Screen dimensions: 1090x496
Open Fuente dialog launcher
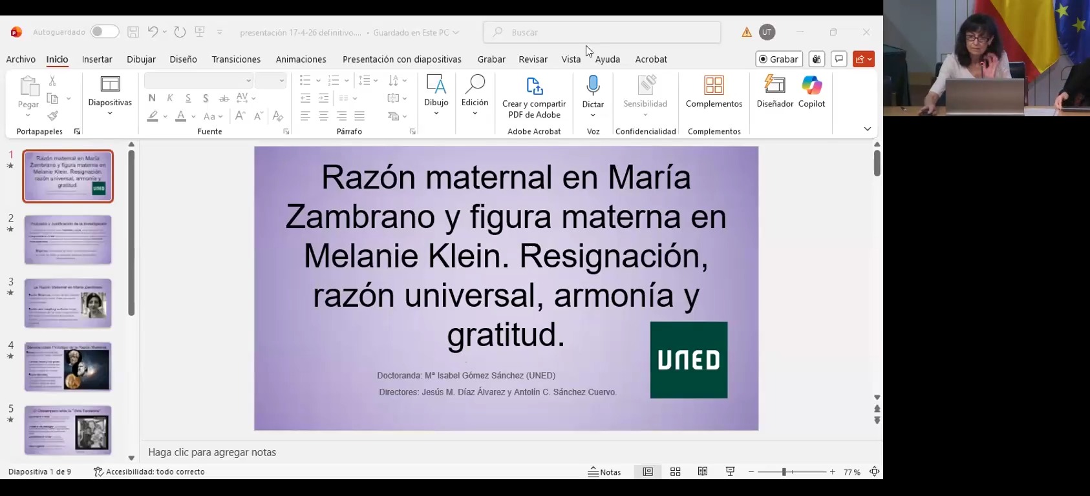286,132
